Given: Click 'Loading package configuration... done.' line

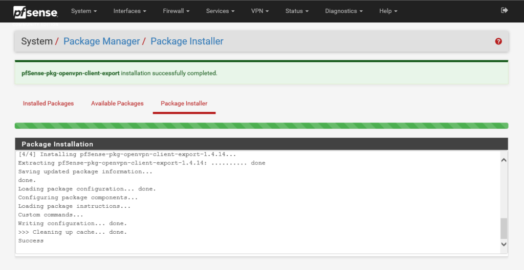Looking at the screenshot, I should click(x=87, y=189).
